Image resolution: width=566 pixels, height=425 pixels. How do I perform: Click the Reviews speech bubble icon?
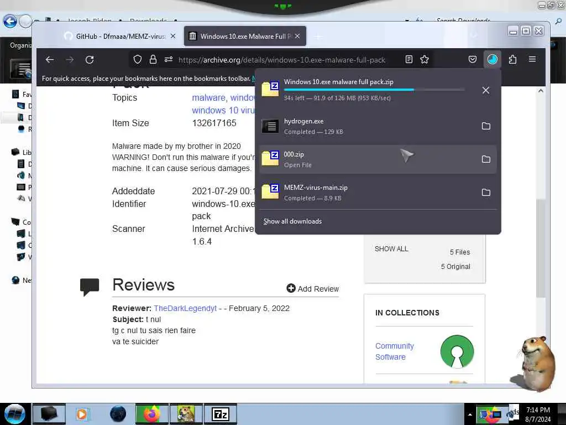(x=90, y=287)
